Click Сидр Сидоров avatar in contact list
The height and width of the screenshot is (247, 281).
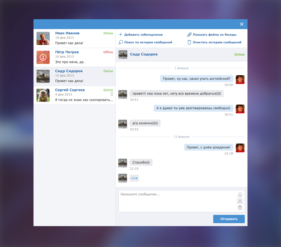click(43, 76)
